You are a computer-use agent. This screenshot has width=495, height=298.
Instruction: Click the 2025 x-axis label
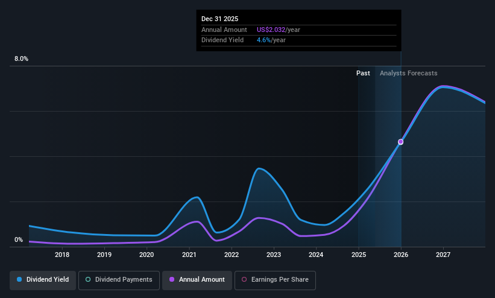(359, 255)
